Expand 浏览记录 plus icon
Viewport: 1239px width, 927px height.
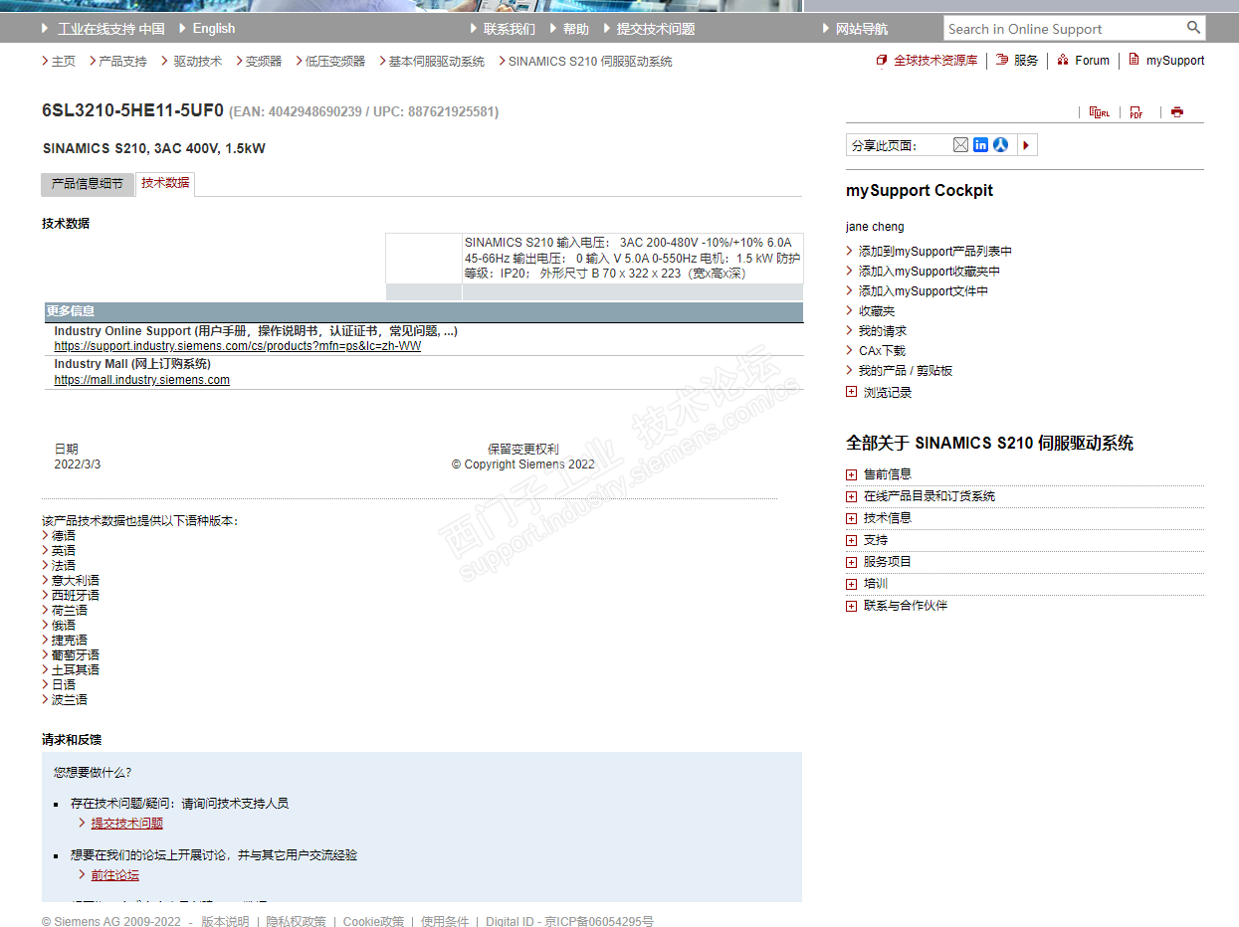point(851,392)
